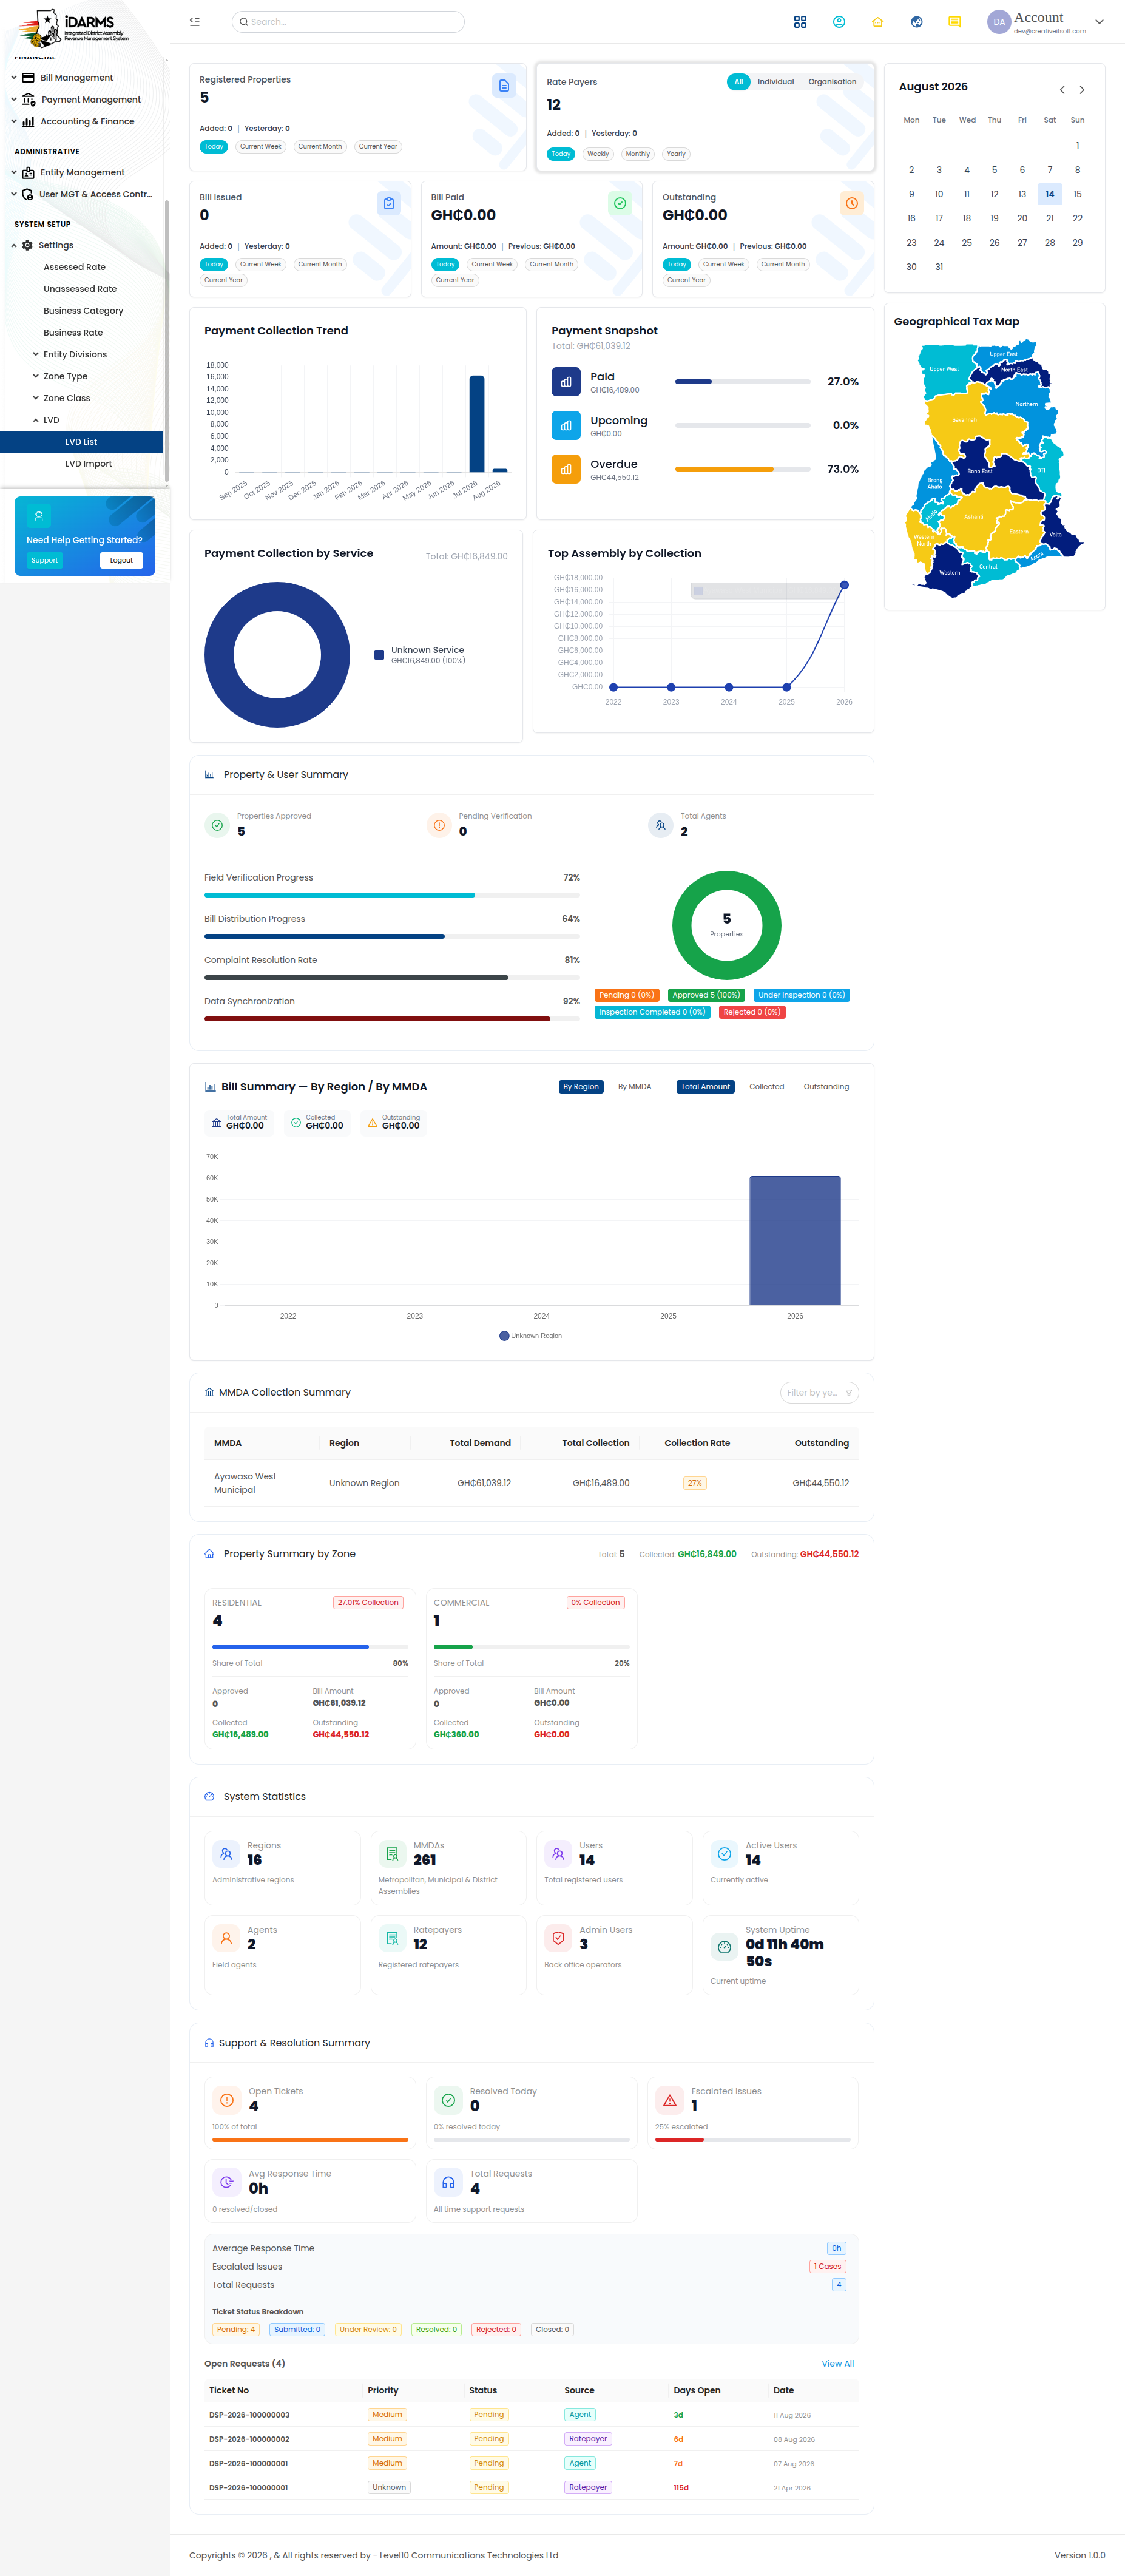
Task: Click the Unknown Service legend color swatch
Action: [379, 655]
